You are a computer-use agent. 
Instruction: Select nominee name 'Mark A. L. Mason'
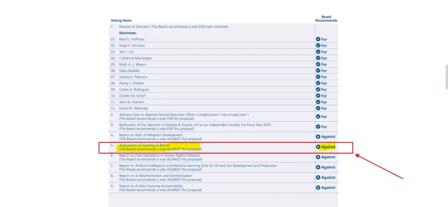click(x=133, y=64)
